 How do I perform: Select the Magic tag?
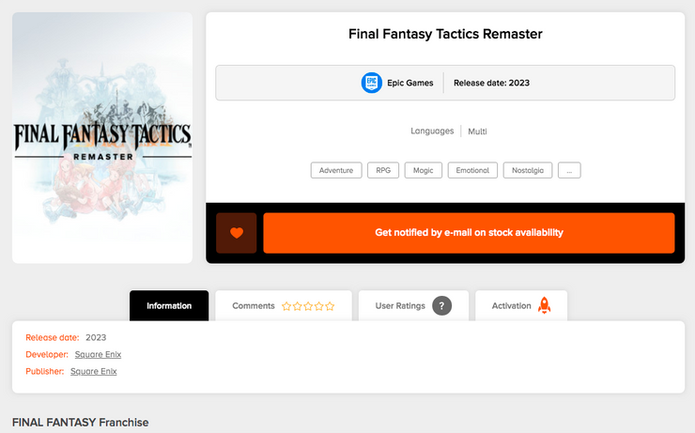[x=424, y=170]
